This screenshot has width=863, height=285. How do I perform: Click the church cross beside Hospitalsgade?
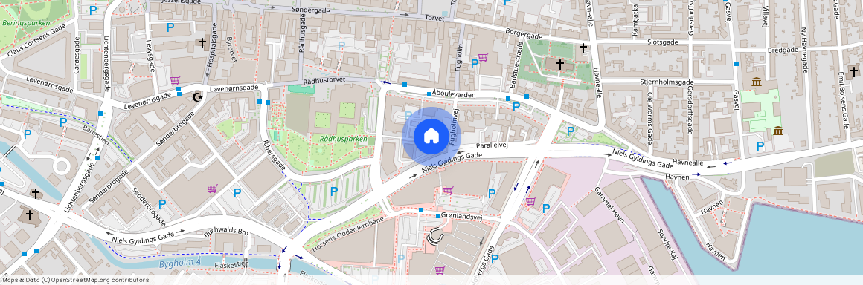[202, 42]
